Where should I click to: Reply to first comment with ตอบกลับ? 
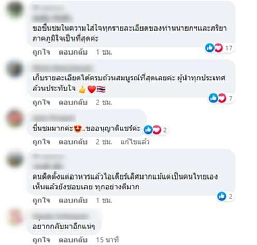[73, 52]
